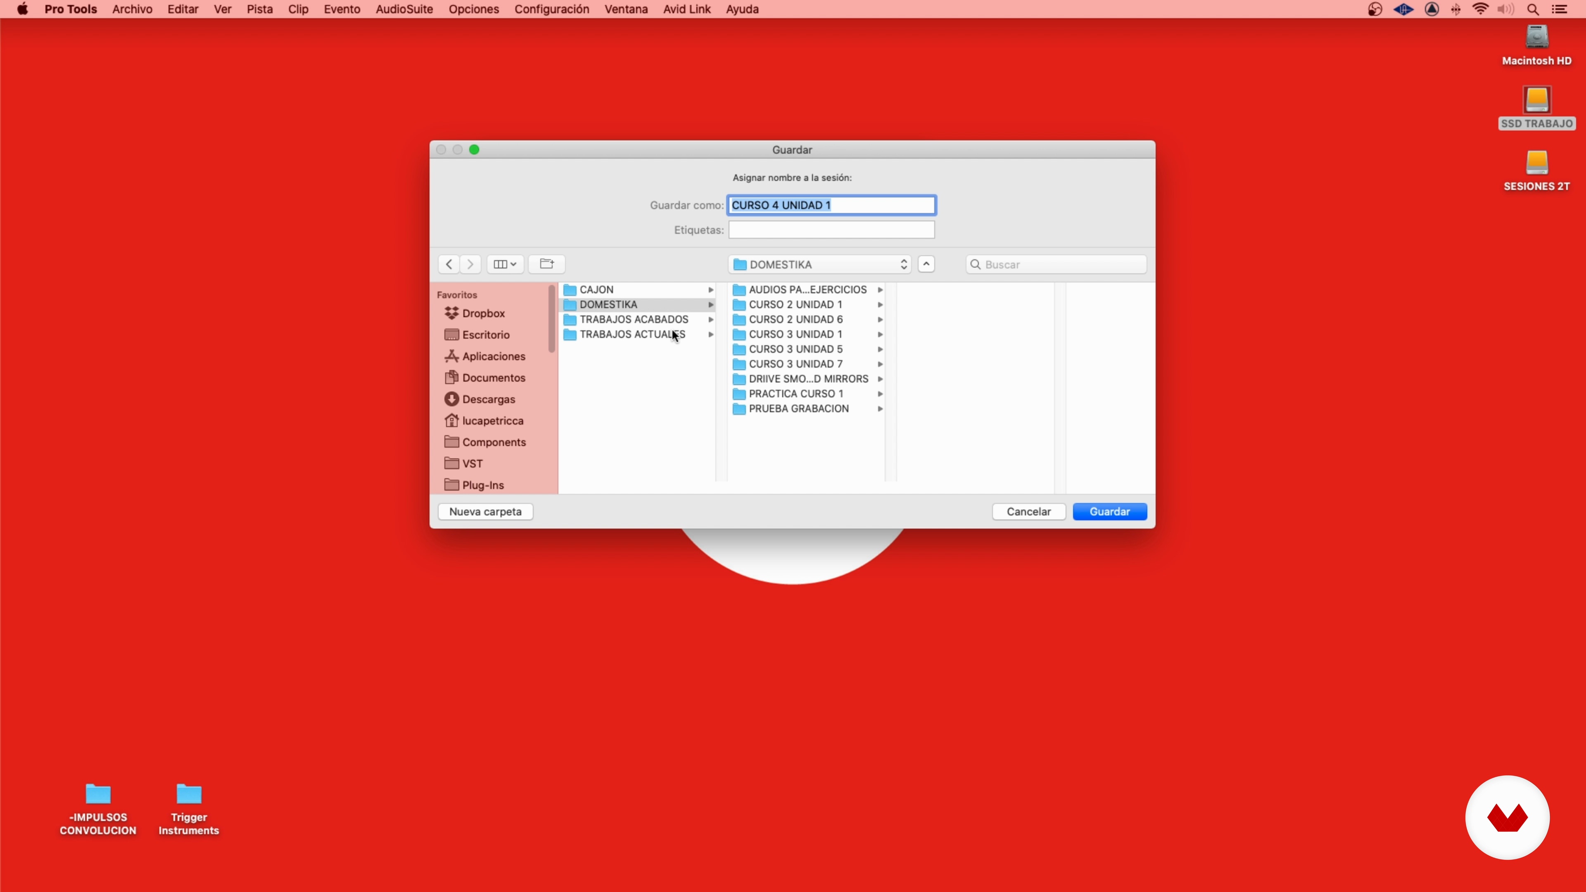Expand the PRUEBA GRABACION folder arrow
The image size is (1586, 892).
[x=880, y=409]
